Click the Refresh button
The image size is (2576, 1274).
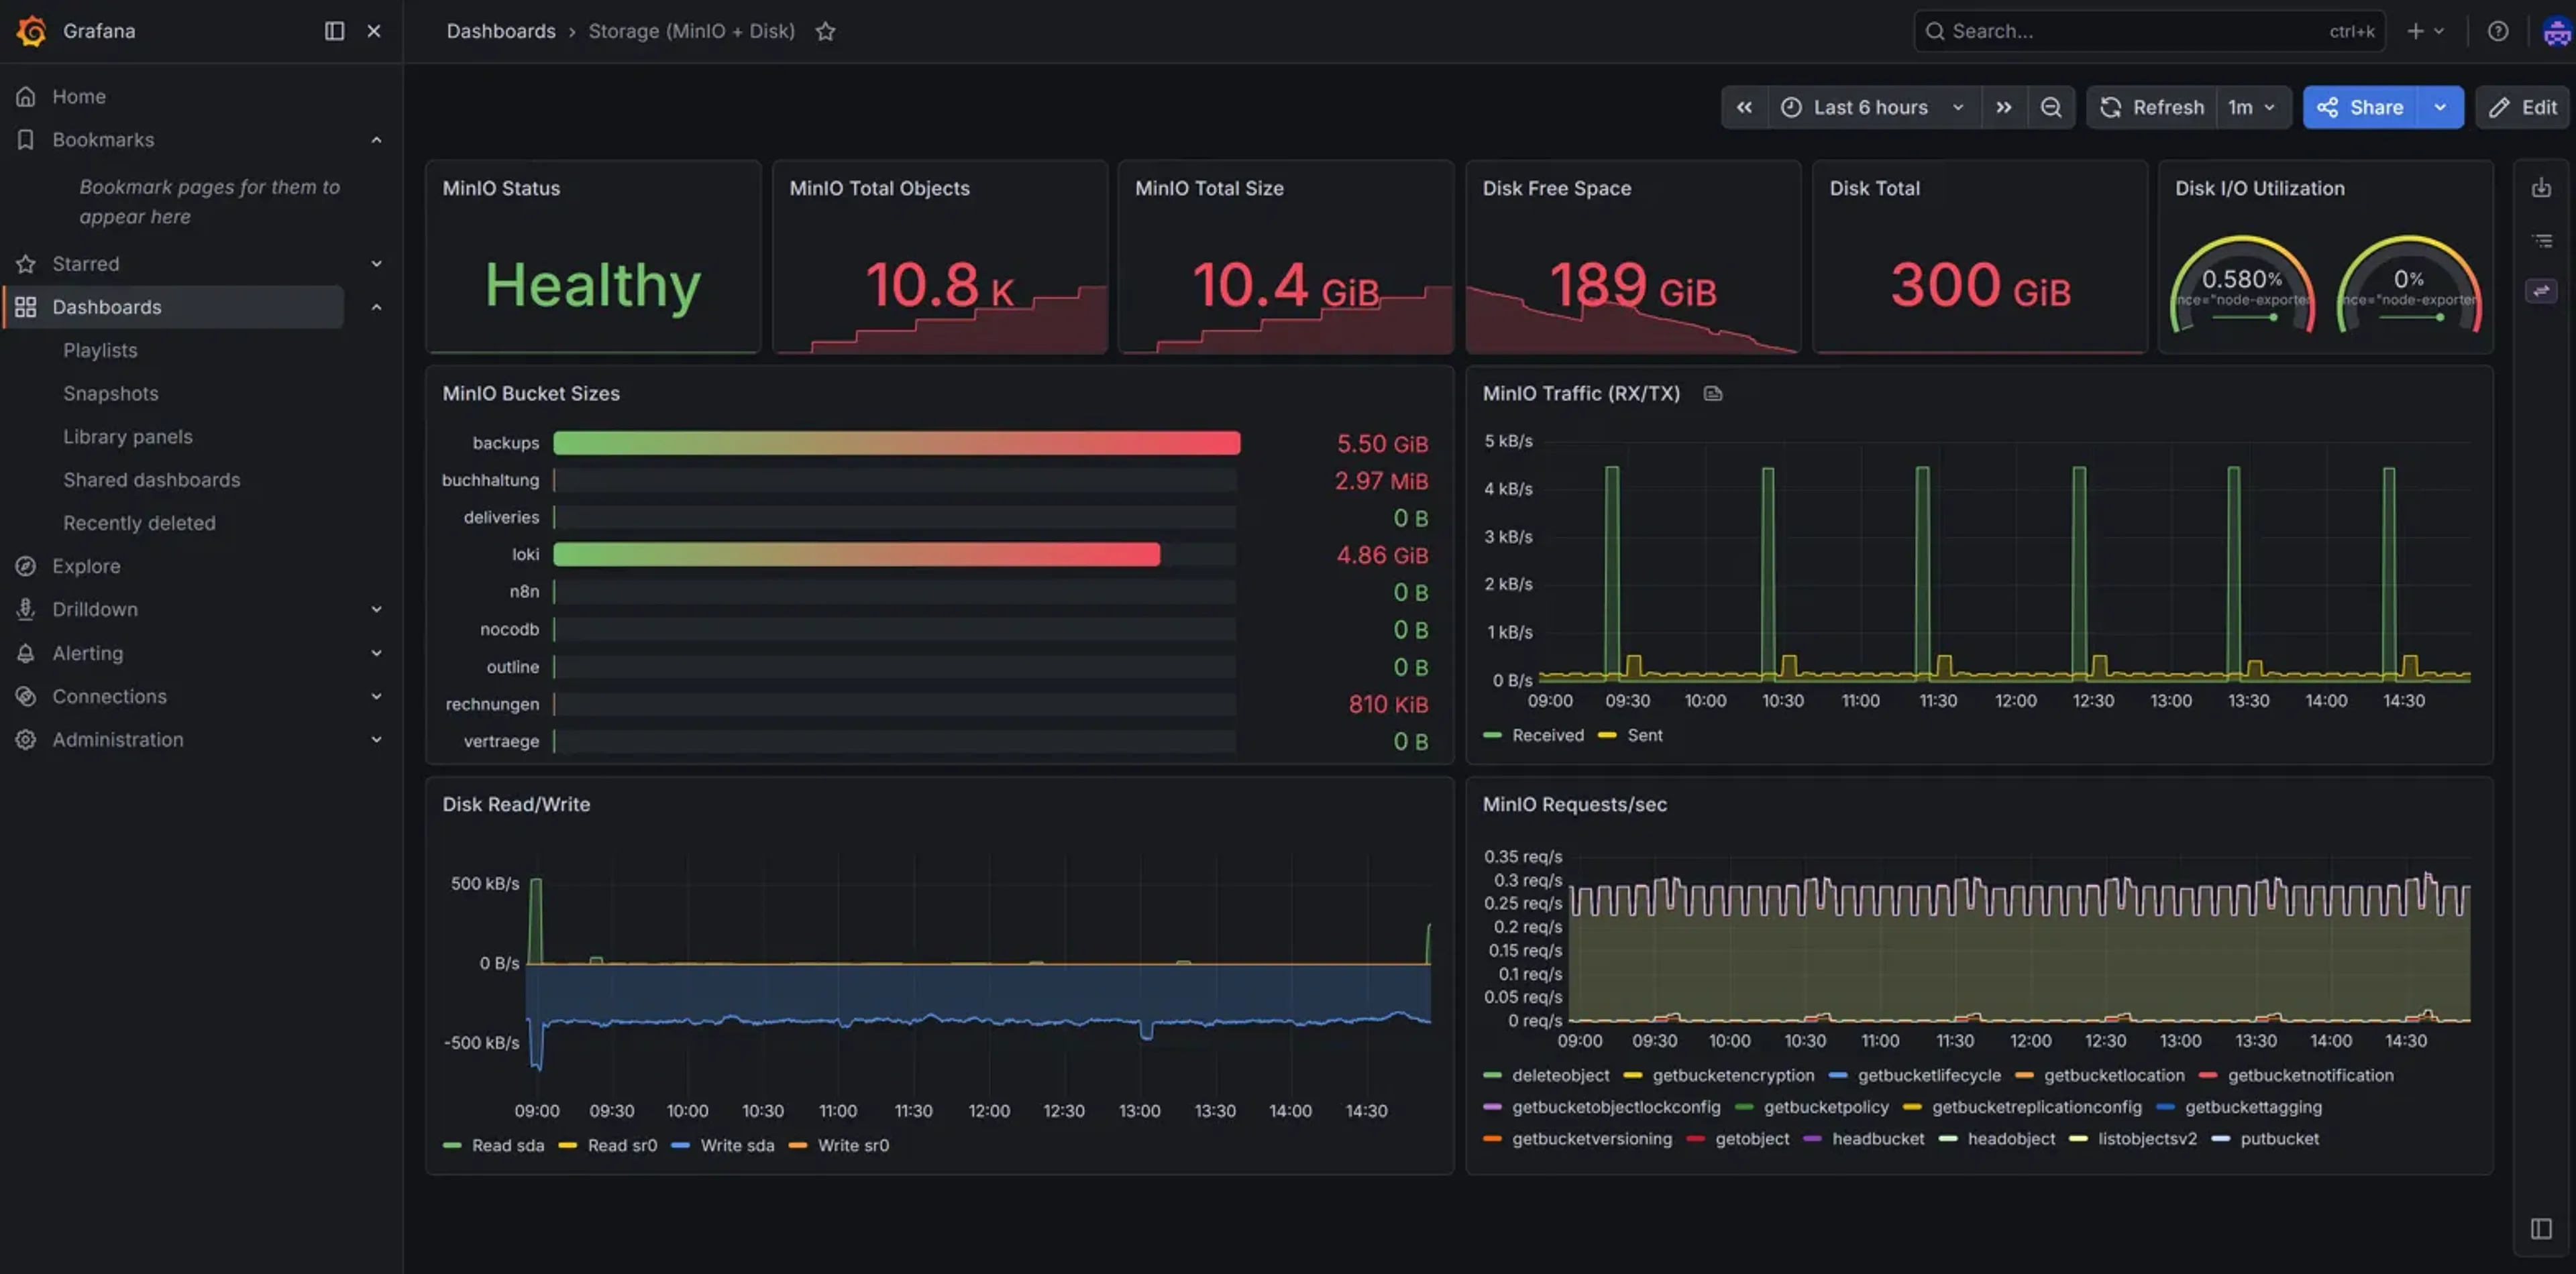[x=2152, y=107]
